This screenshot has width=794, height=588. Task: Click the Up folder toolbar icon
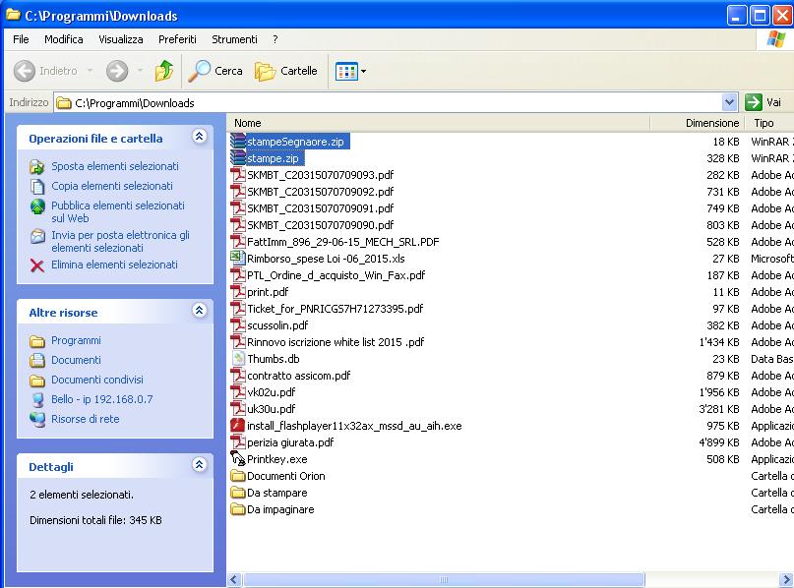164,71
